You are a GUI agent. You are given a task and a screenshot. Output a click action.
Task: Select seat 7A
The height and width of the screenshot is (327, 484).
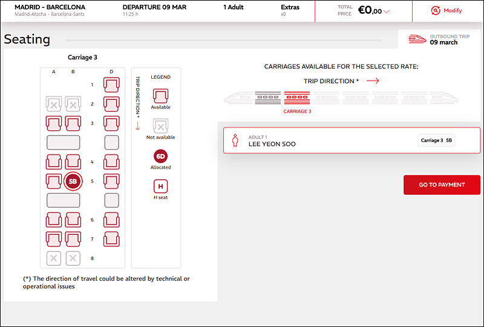tap(54, 239)
